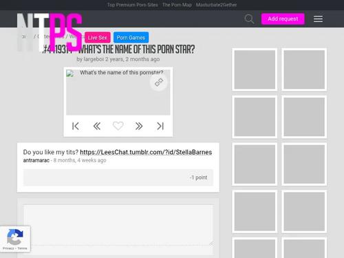This screenshot has width=344, height=258.
Task: Copy link using the chain icon
Action: (x=159, y=82)
